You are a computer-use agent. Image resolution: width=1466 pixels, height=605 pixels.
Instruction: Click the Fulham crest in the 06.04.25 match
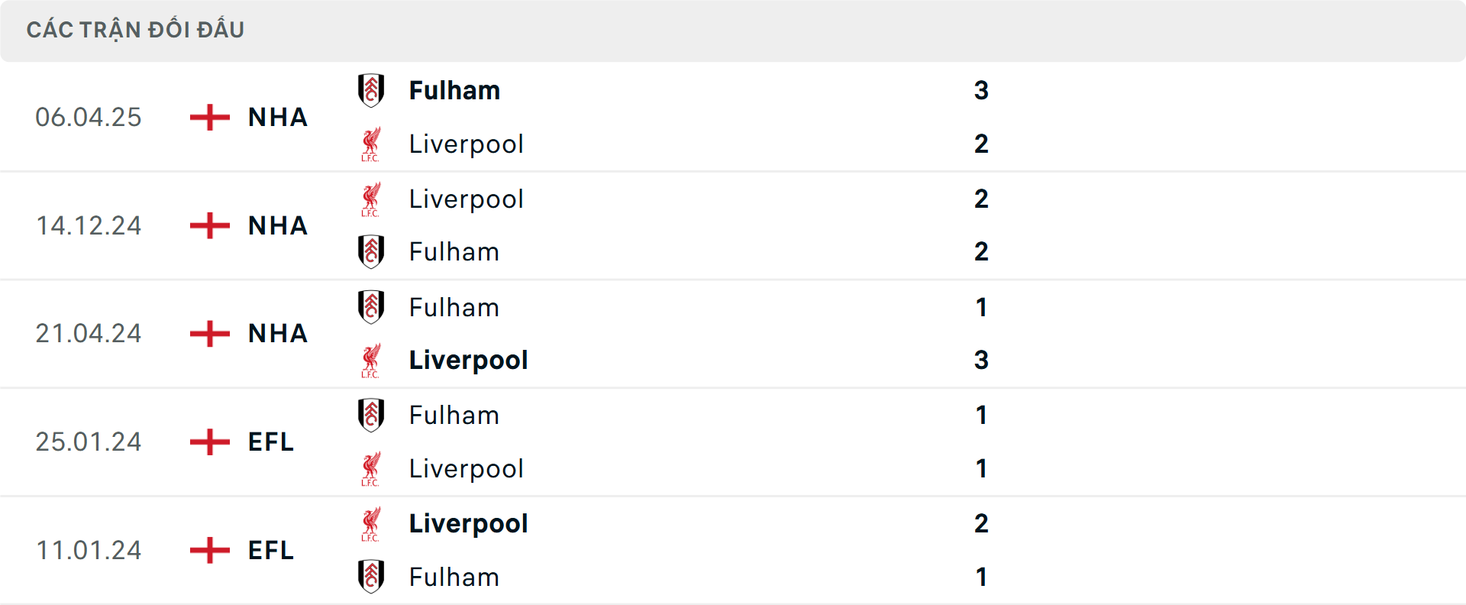pyautogui.click(x=372, y=90)
